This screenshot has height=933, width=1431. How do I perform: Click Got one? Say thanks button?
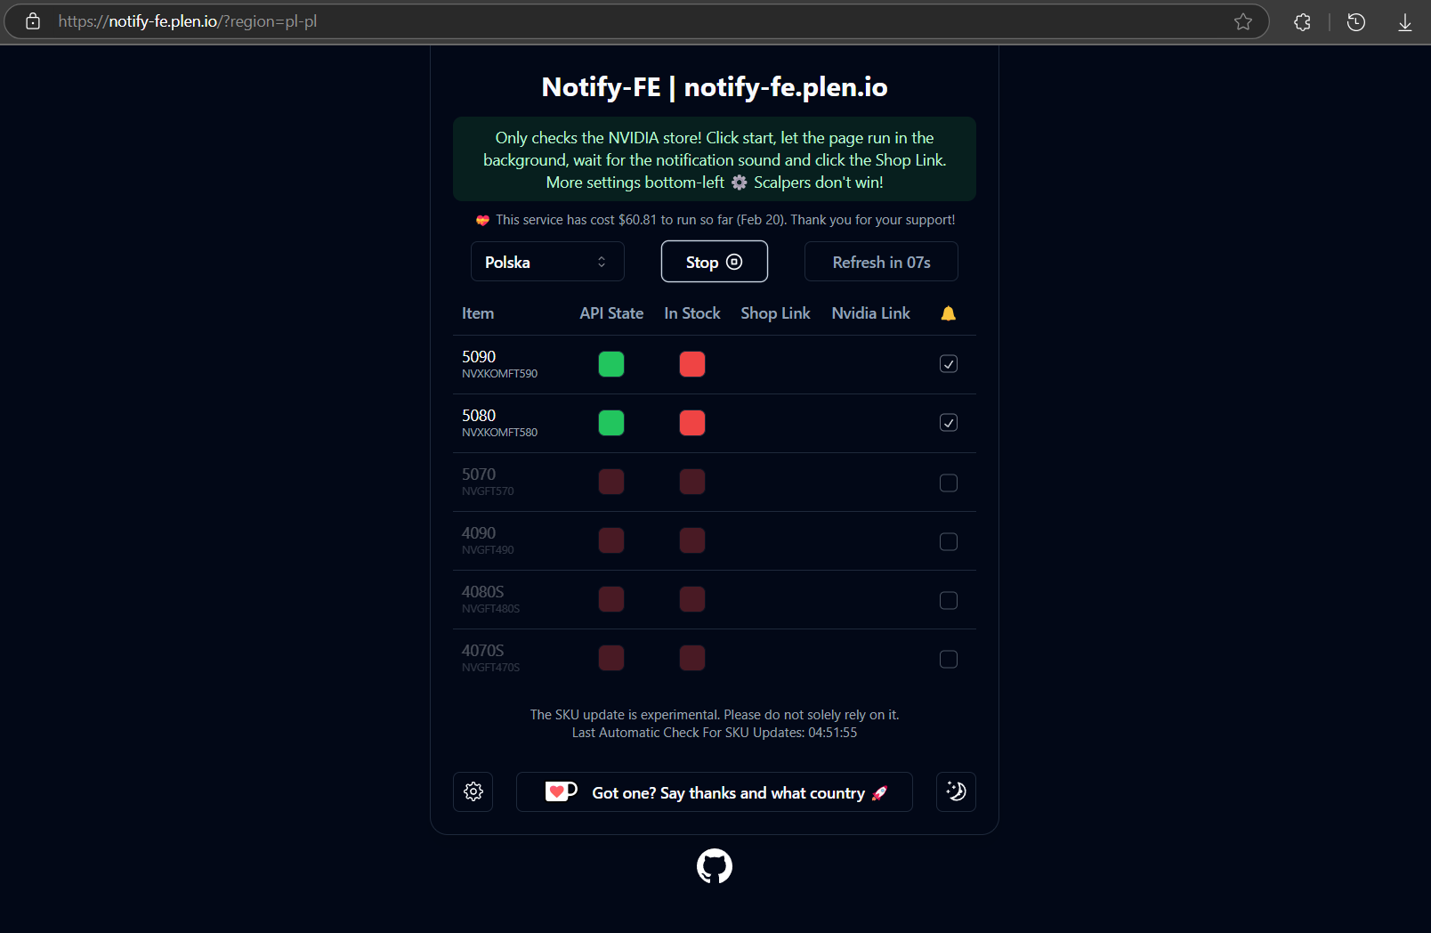tap(715, 792)
